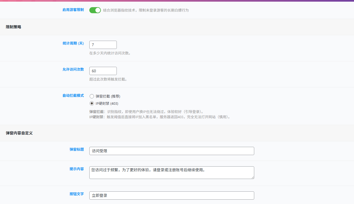Click the blue 启用游客限制 label
Screen dimensions: 354x204
coord(73,10)
